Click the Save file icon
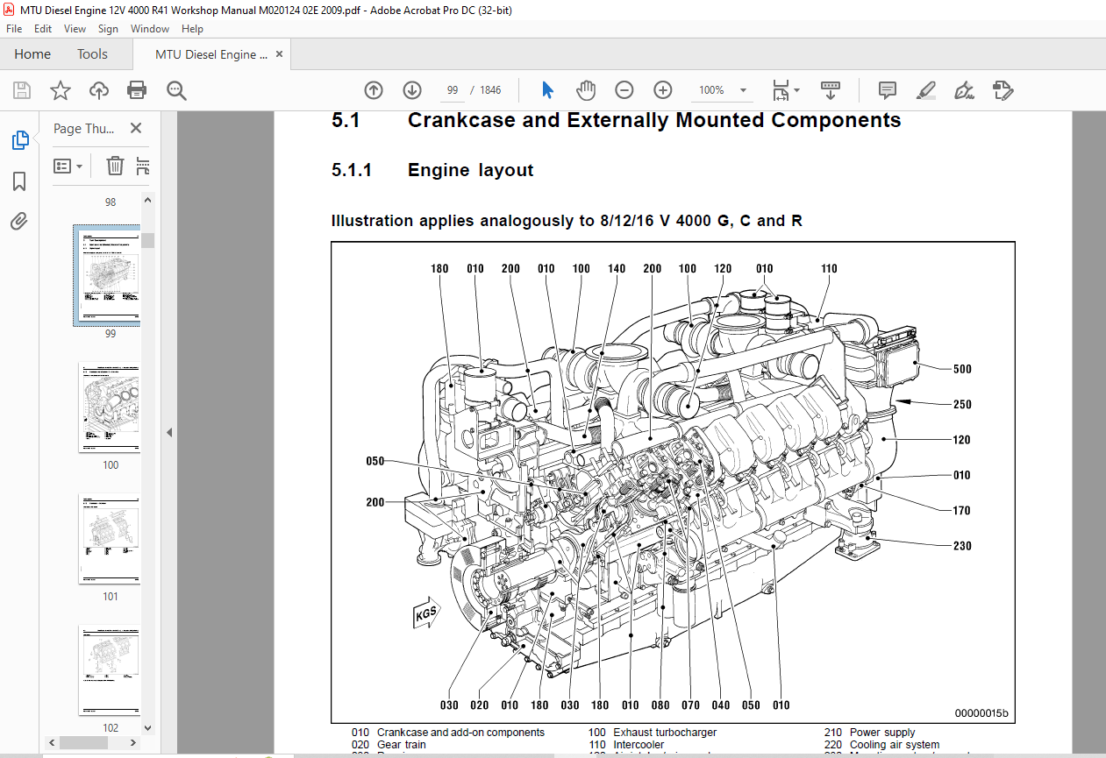Screen dimensions: 1106x758 pos(22,90)
